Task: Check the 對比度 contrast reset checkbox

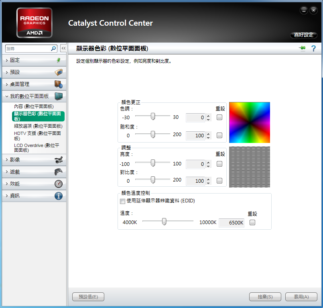Action: coord(219,181)
